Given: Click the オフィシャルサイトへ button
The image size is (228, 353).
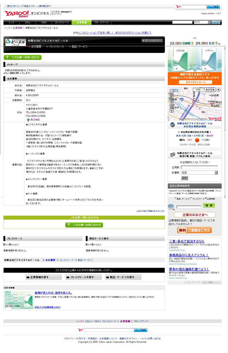Looking at the screenshot, I should 152,41.
